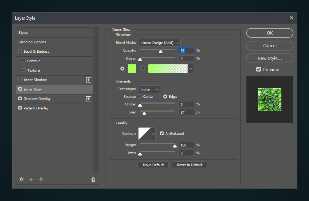The height and width of the screenshot is (201, 309).
Task: Expand the Technique dropdown set to Softer
Action: [x=149, y=89]
